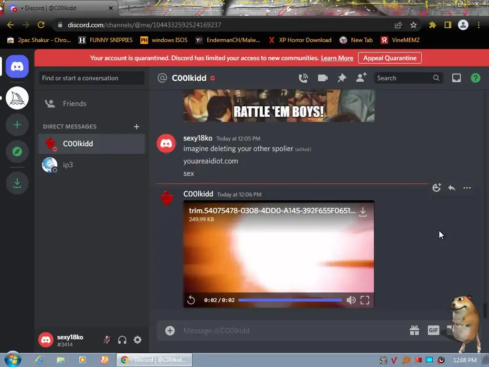Screen dimensions: 489x367
Task: Open Discord inbox icon
Action: click(x=456, y=78)
